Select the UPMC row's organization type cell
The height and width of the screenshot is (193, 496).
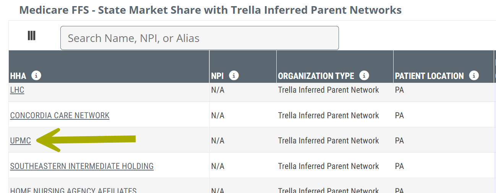pyautogui.click(x=328, y=141)
